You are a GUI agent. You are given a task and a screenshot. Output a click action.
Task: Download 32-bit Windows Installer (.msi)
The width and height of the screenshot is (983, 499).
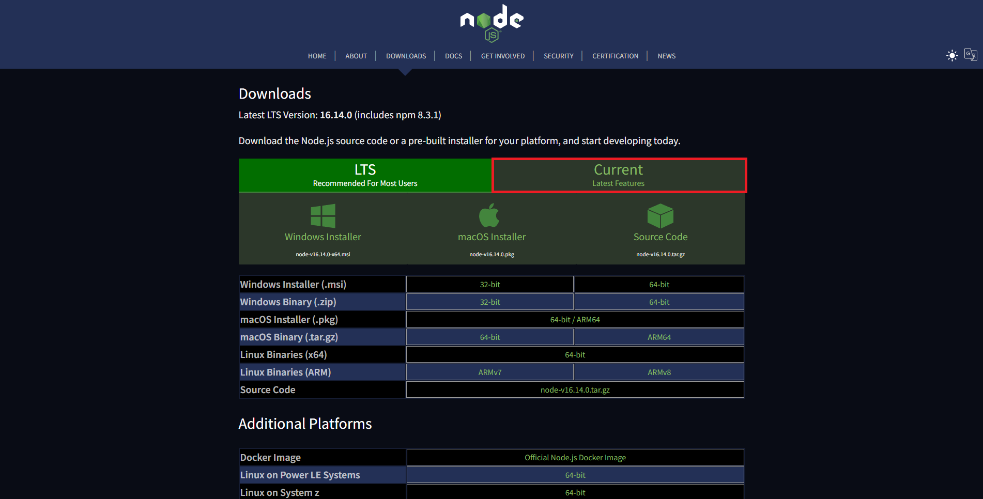[490, 284]
